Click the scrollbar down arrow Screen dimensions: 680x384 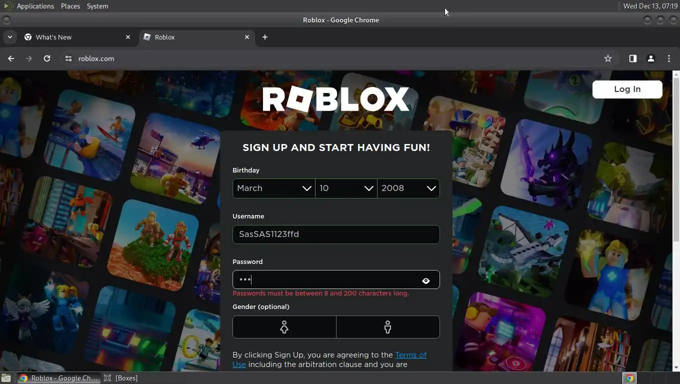[676, 367]
